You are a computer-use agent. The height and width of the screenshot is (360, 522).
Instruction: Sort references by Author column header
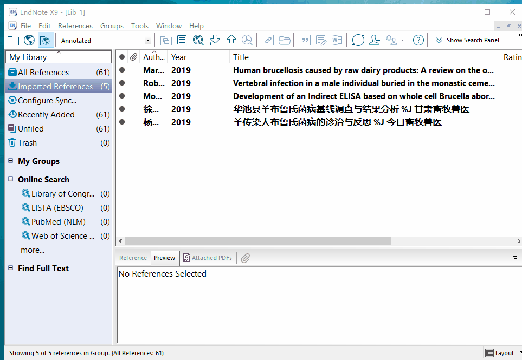tap(154, 57)
